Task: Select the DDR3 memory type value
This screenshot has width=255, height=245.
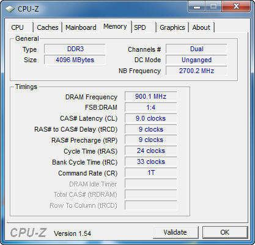Action: click(x=75, y=49)
